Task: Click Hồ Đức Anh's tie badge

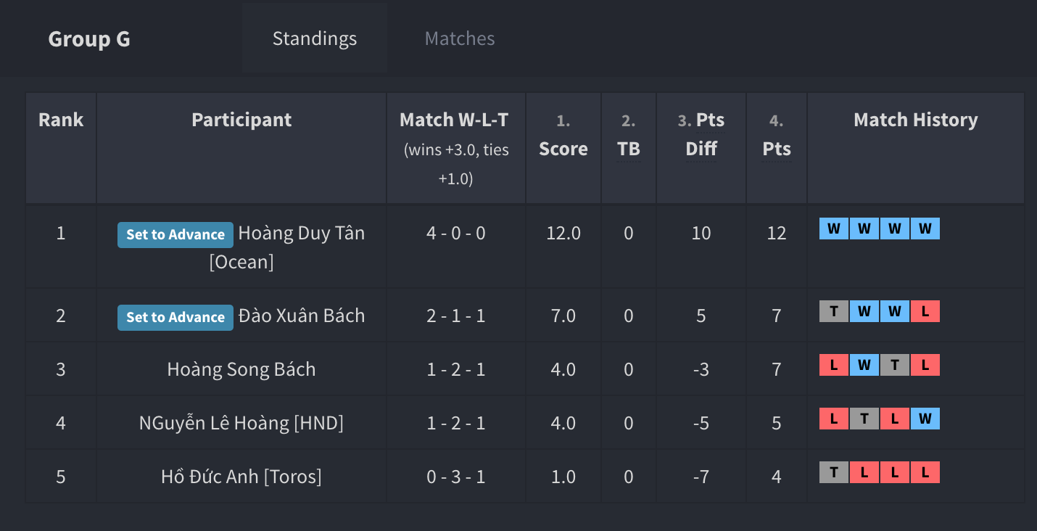Action: point(834,473)
